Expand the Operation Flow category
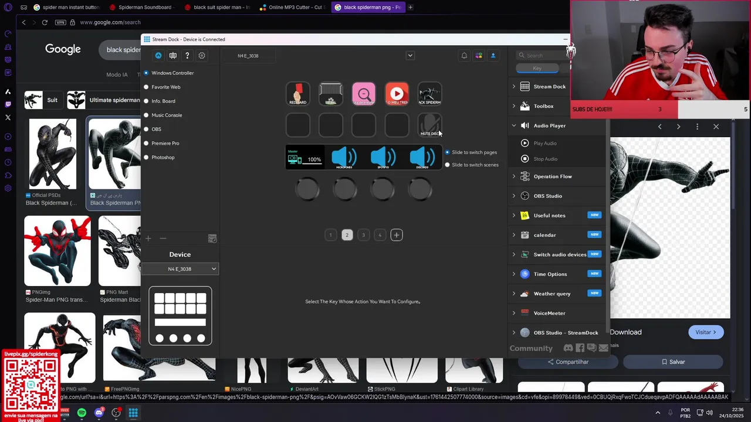 [x=514, y=176]
